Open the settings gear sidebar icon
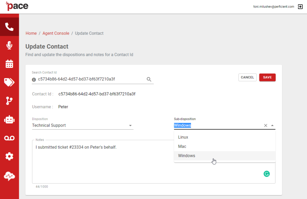This screenshot has height=199, width=307. 9,156
